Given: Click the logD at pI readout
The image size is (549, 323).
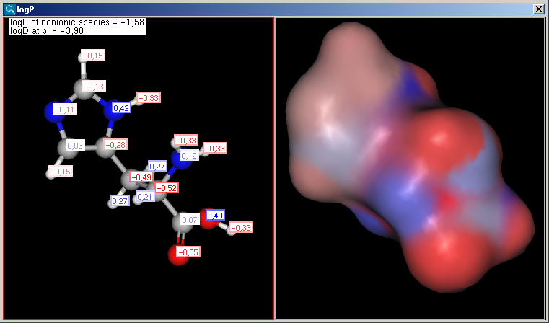Looking at the screenshot, I should (x=61, y=31).
